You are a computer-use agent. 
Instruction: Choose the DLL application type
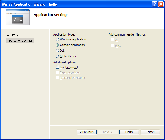pos(57,51)
